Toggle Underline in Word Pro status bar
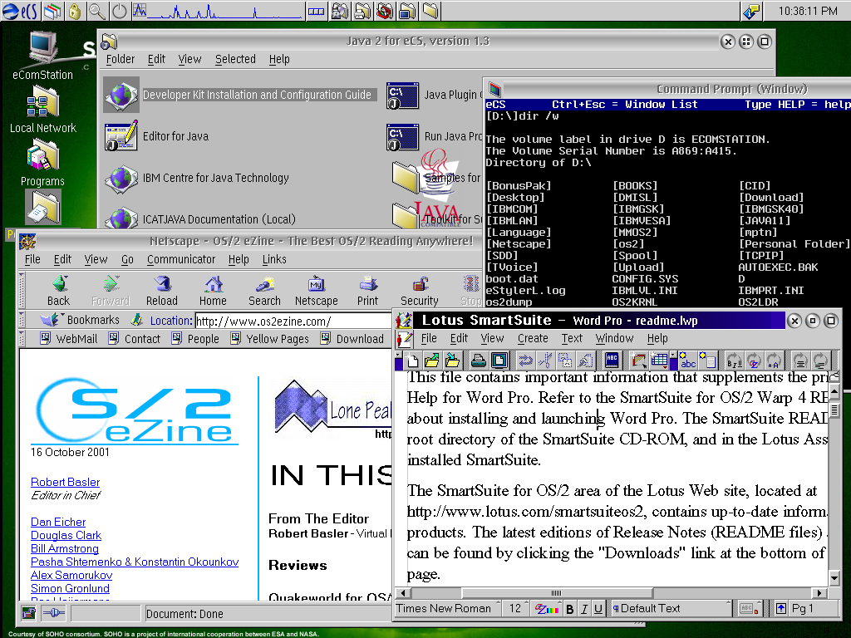 click(598, 609)
